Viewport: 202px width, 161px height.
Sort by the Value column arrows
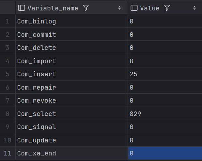pos(194,8)
